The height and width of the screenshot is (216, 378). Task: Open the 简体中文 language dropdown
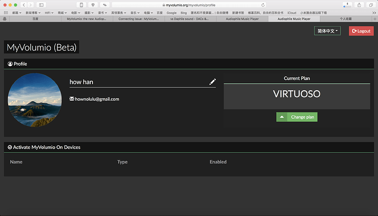(x=327, y=31)
